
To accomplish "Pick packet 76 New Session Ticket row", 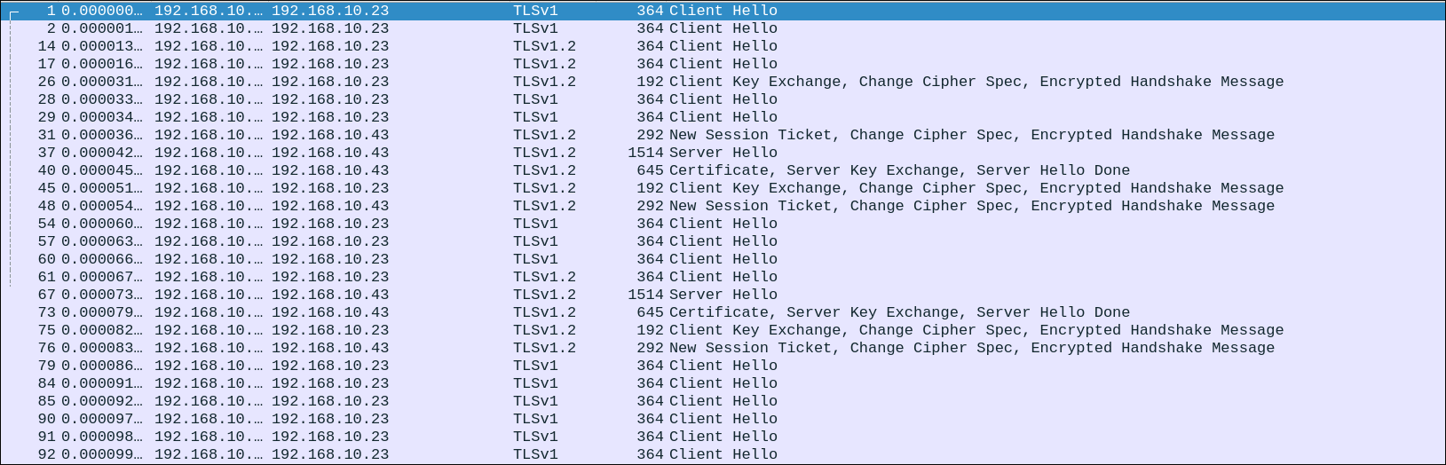I will 723,348.
